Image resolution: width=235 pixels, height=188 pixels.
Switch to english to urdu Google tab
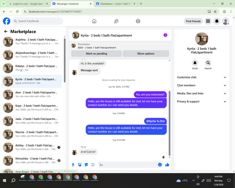pos(28,4)
